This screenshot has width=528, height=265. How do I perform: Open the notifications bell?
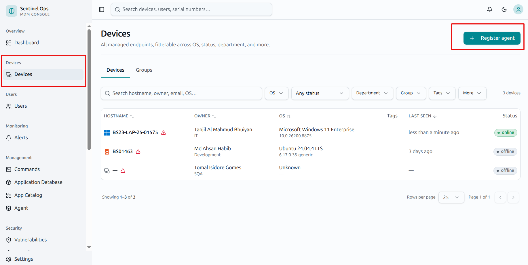490,9
